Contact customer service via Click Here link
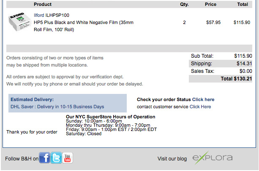This screenshot has height=171, width=259. click(x=200, y=107)
